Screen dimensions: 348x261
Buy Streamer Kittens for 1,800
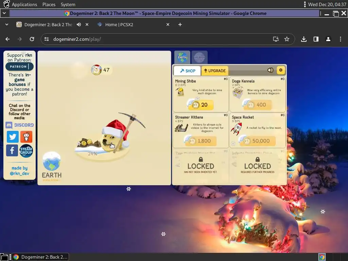point(201,141)
